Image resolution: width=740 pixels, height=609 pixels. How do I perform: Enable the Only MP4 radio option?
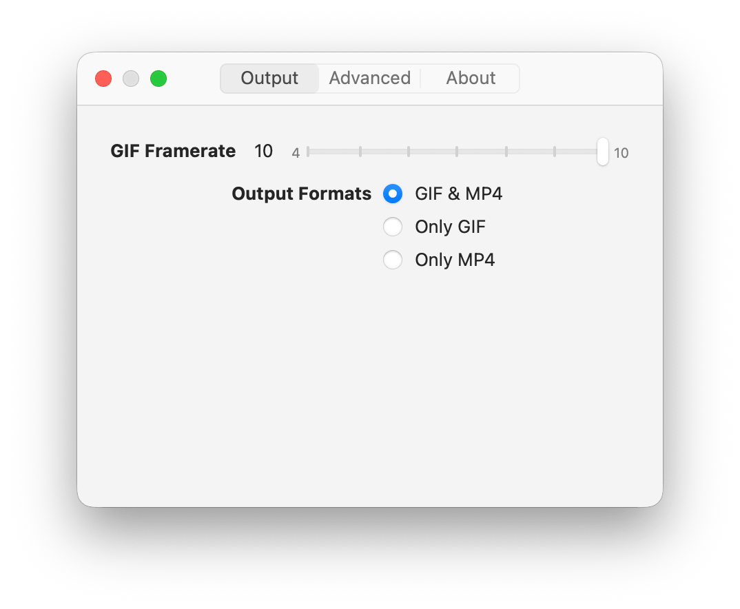(393, 260)
